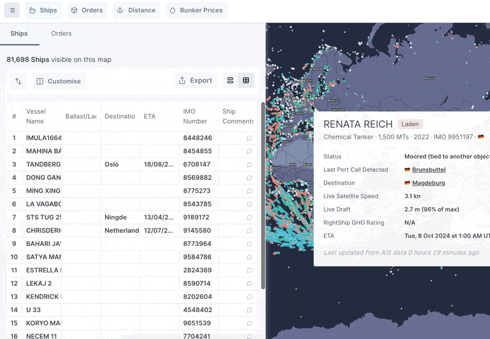
Task: Open the Magdeburg destination link
Action: (428, 183)
